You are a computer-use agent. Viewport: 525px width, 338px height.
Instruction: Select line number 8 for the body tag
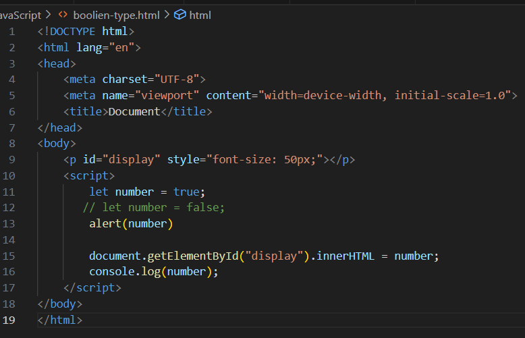(x=11, y=143)
